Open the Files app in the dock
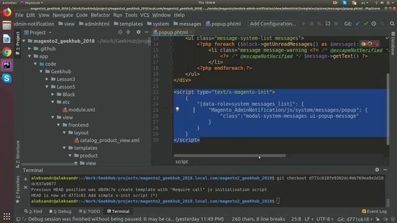 7,25
